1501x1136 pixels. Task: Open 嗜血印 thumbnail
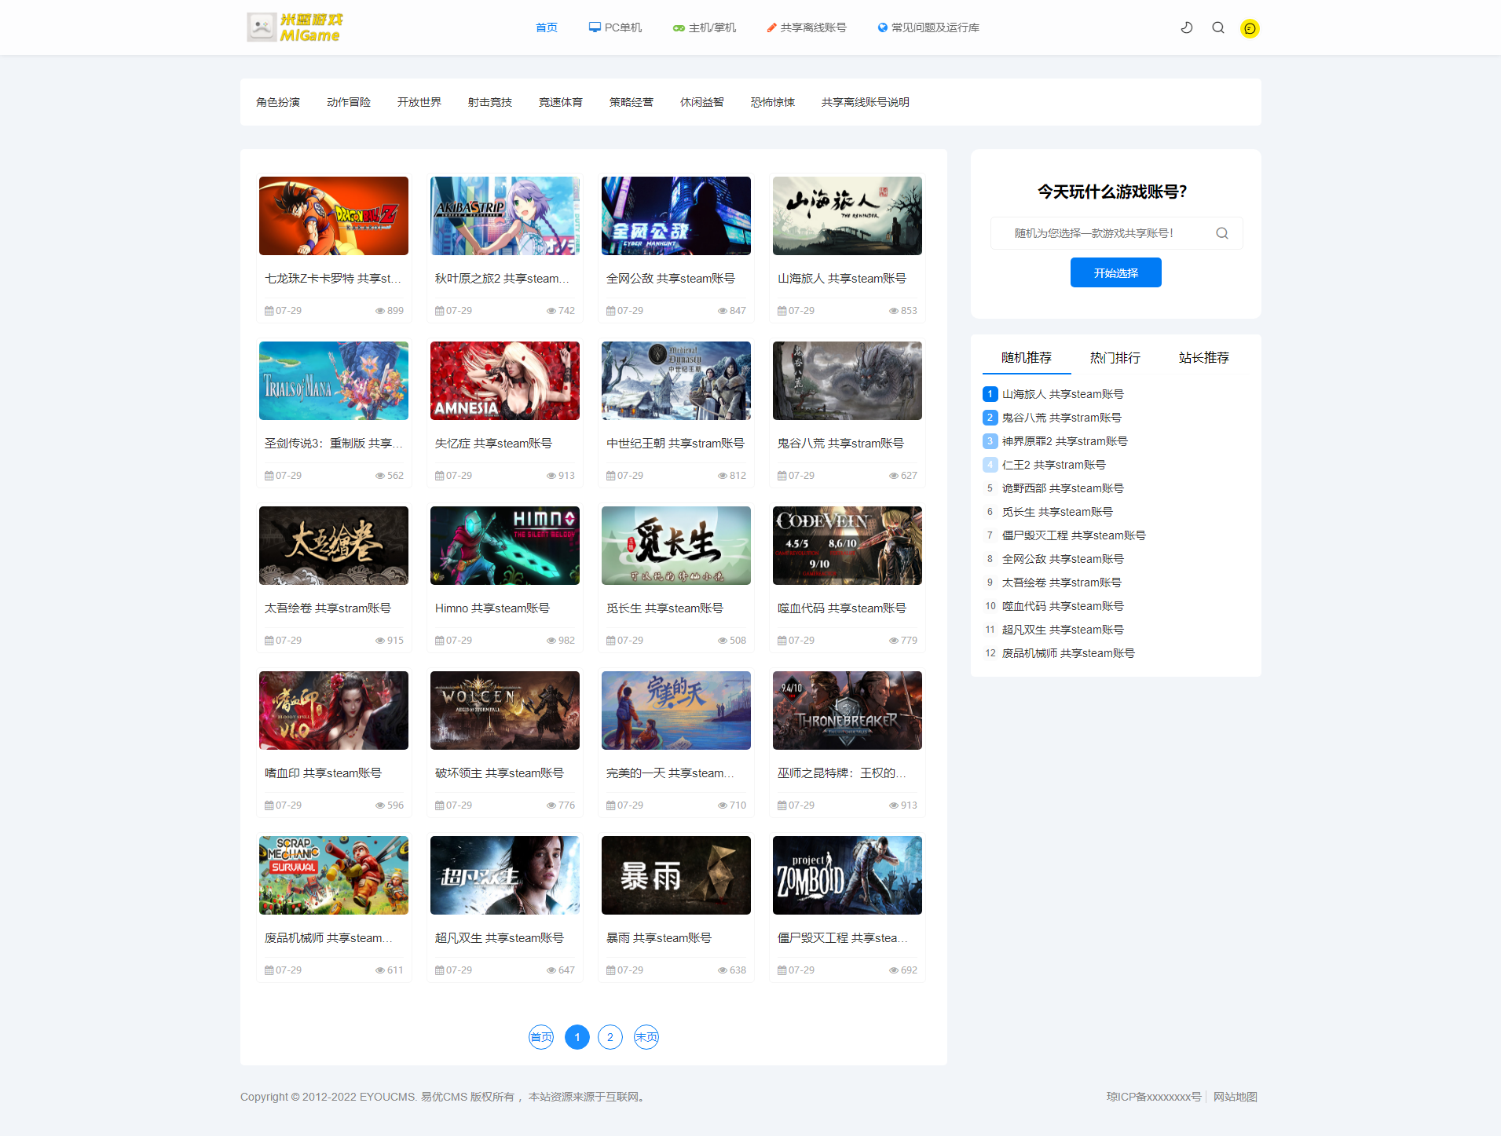pos(334,710)
